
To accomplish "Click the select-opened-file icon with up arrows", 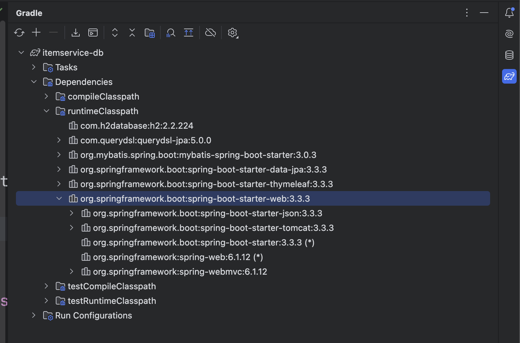I will click(189, 33).
